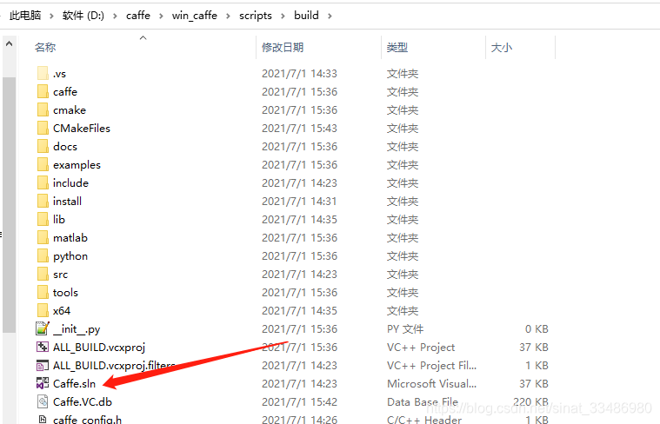Click the tools folder name
660x424 pixels.
[x=65, y=292]
